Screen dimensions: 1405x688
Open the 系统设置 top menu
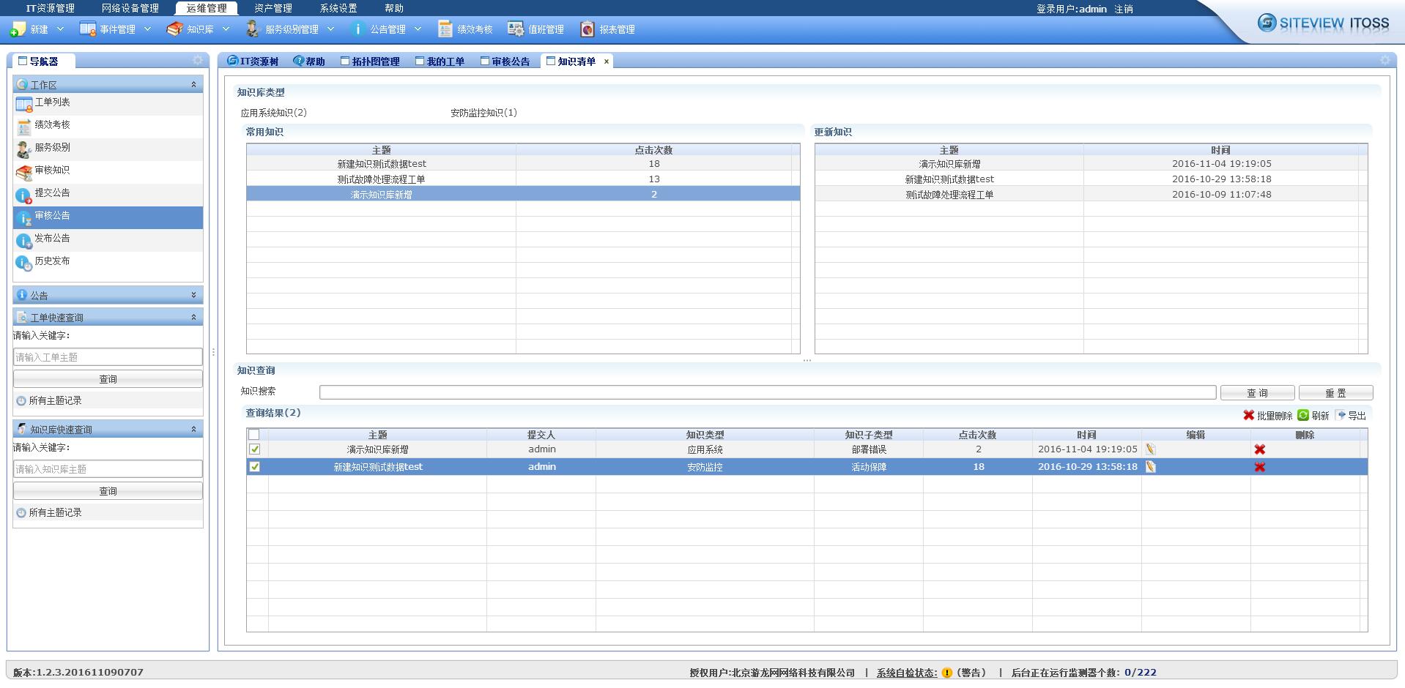(x=338, y=8)
